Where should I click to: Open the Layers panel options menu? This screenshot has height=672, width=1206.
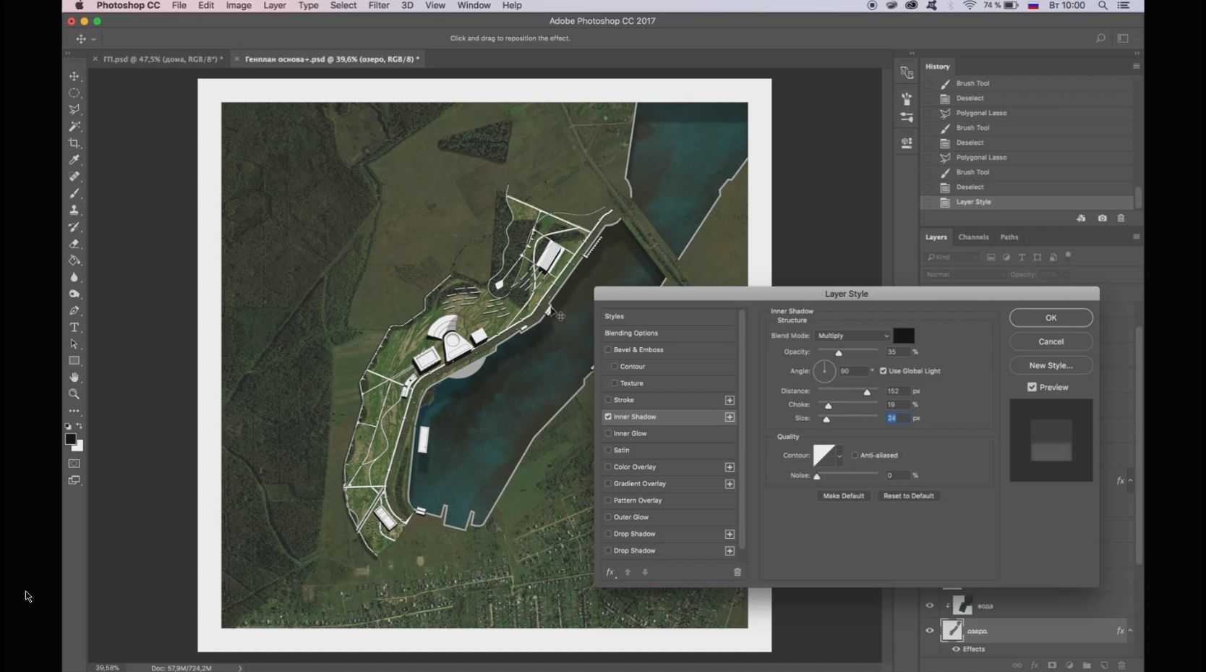coord(1136,237)
